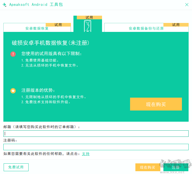Click the 试用 badge on 安卓数据备份与还原 tab
This screenshot has height=174, width=192.
(x=176, y=25)
